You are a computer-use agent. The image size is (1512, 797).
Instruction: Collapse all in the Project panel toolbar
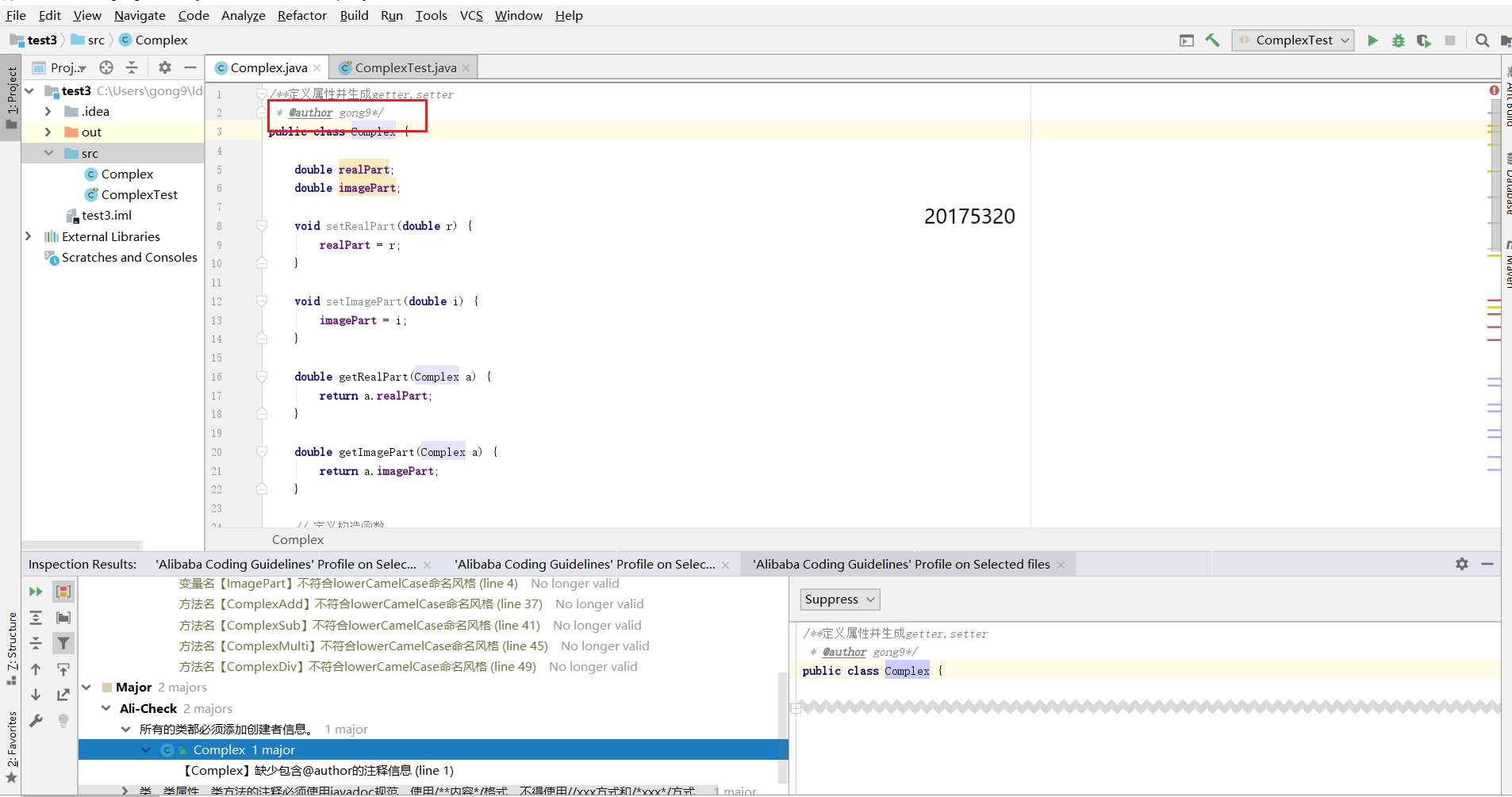132,67
